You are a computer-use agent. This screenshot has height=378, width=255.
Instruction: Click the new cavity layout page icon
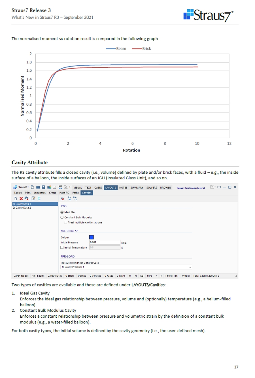point(15,198)
